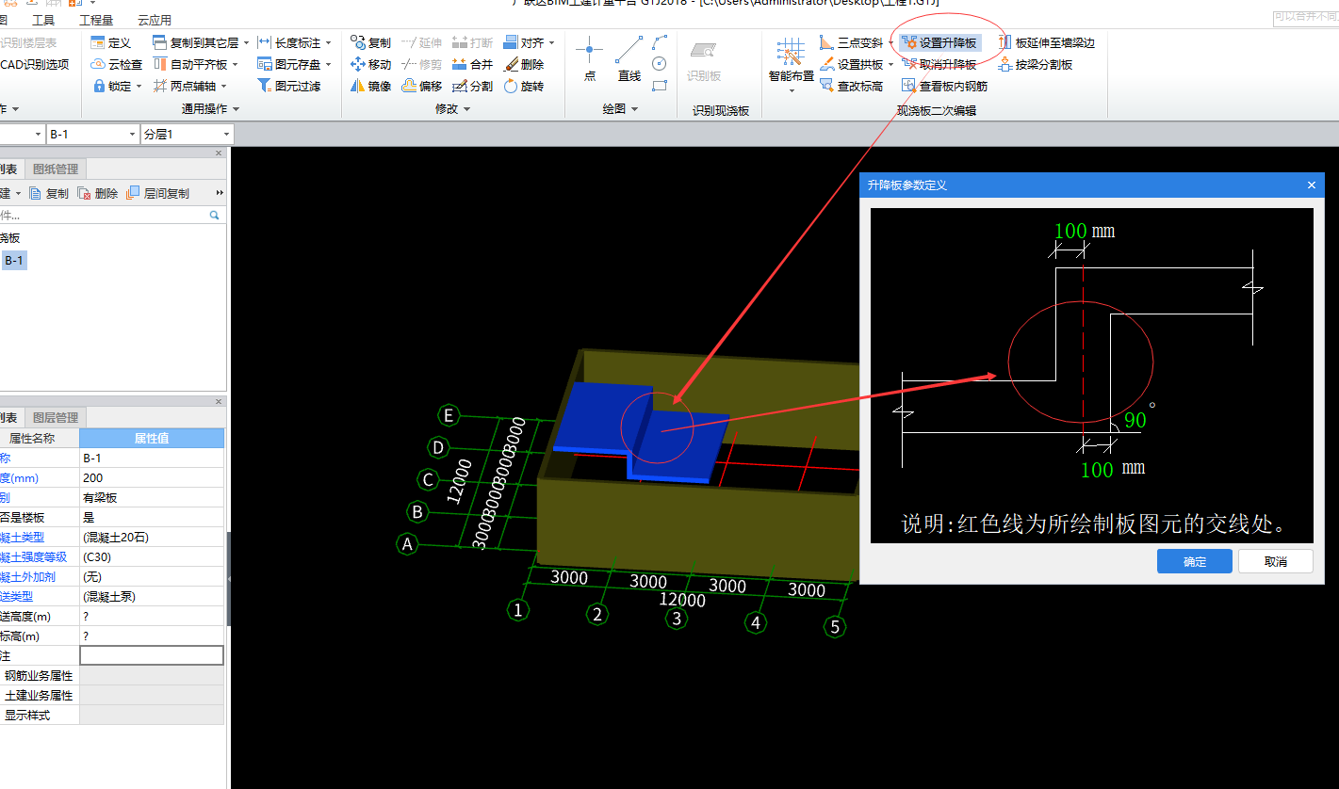The height and width of the screenshot is (789, 1339).
Task: Open the 工程量 menu
Action: pos(96,19)
